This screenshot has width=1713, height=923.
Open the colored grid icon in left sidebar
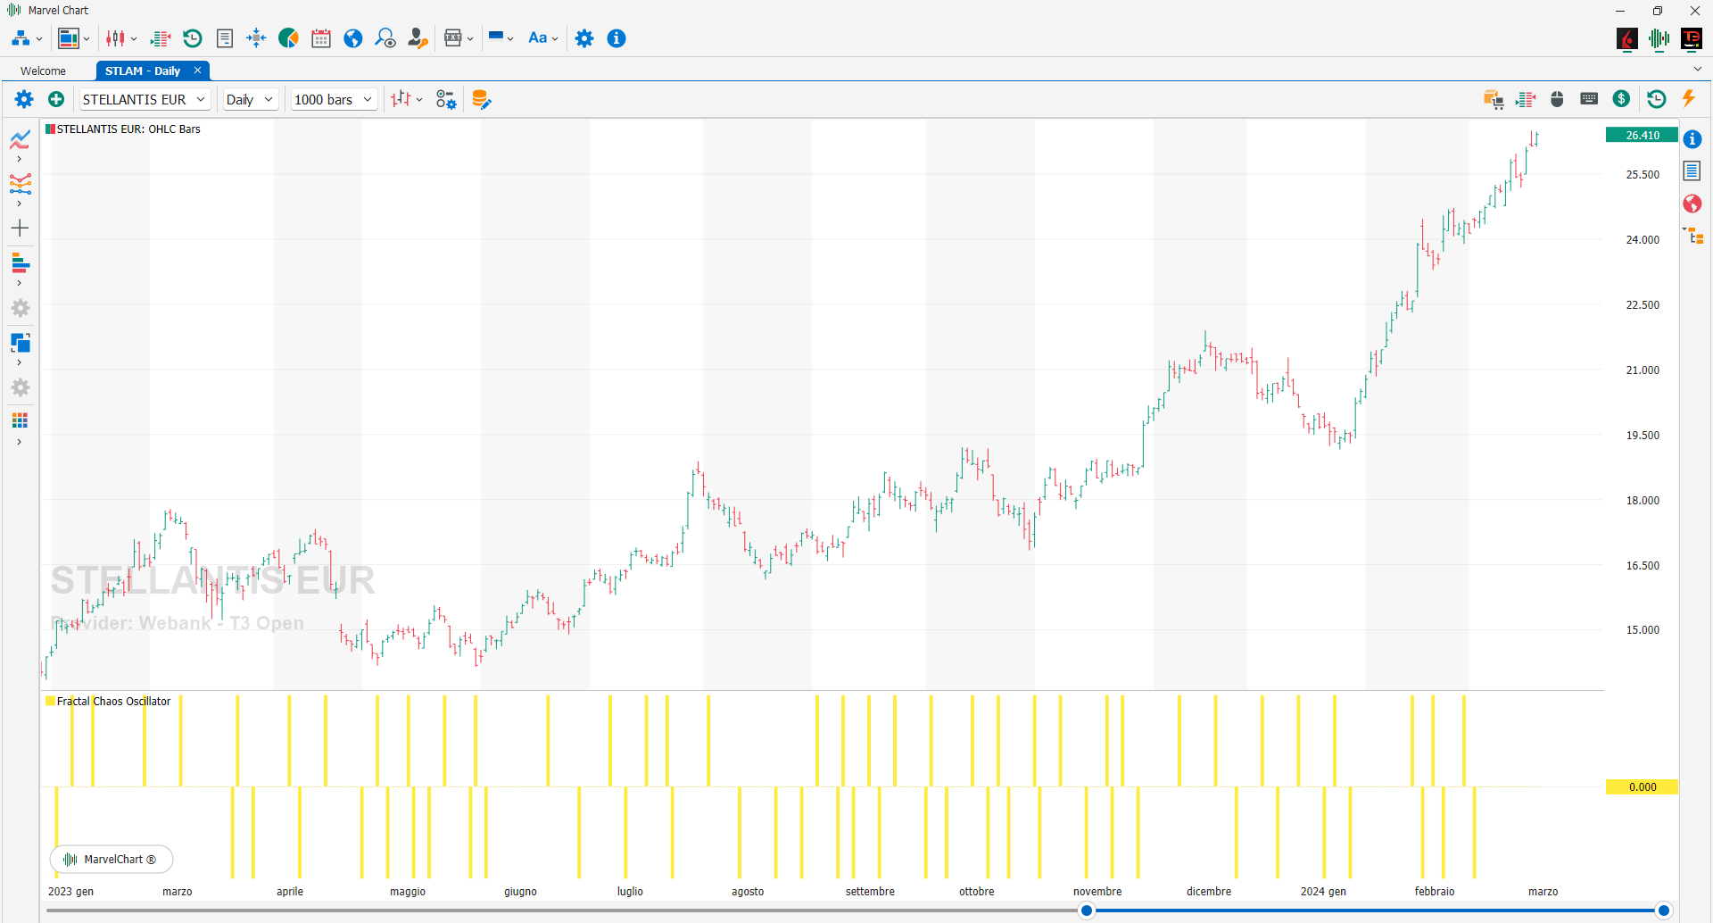point(21,420)
